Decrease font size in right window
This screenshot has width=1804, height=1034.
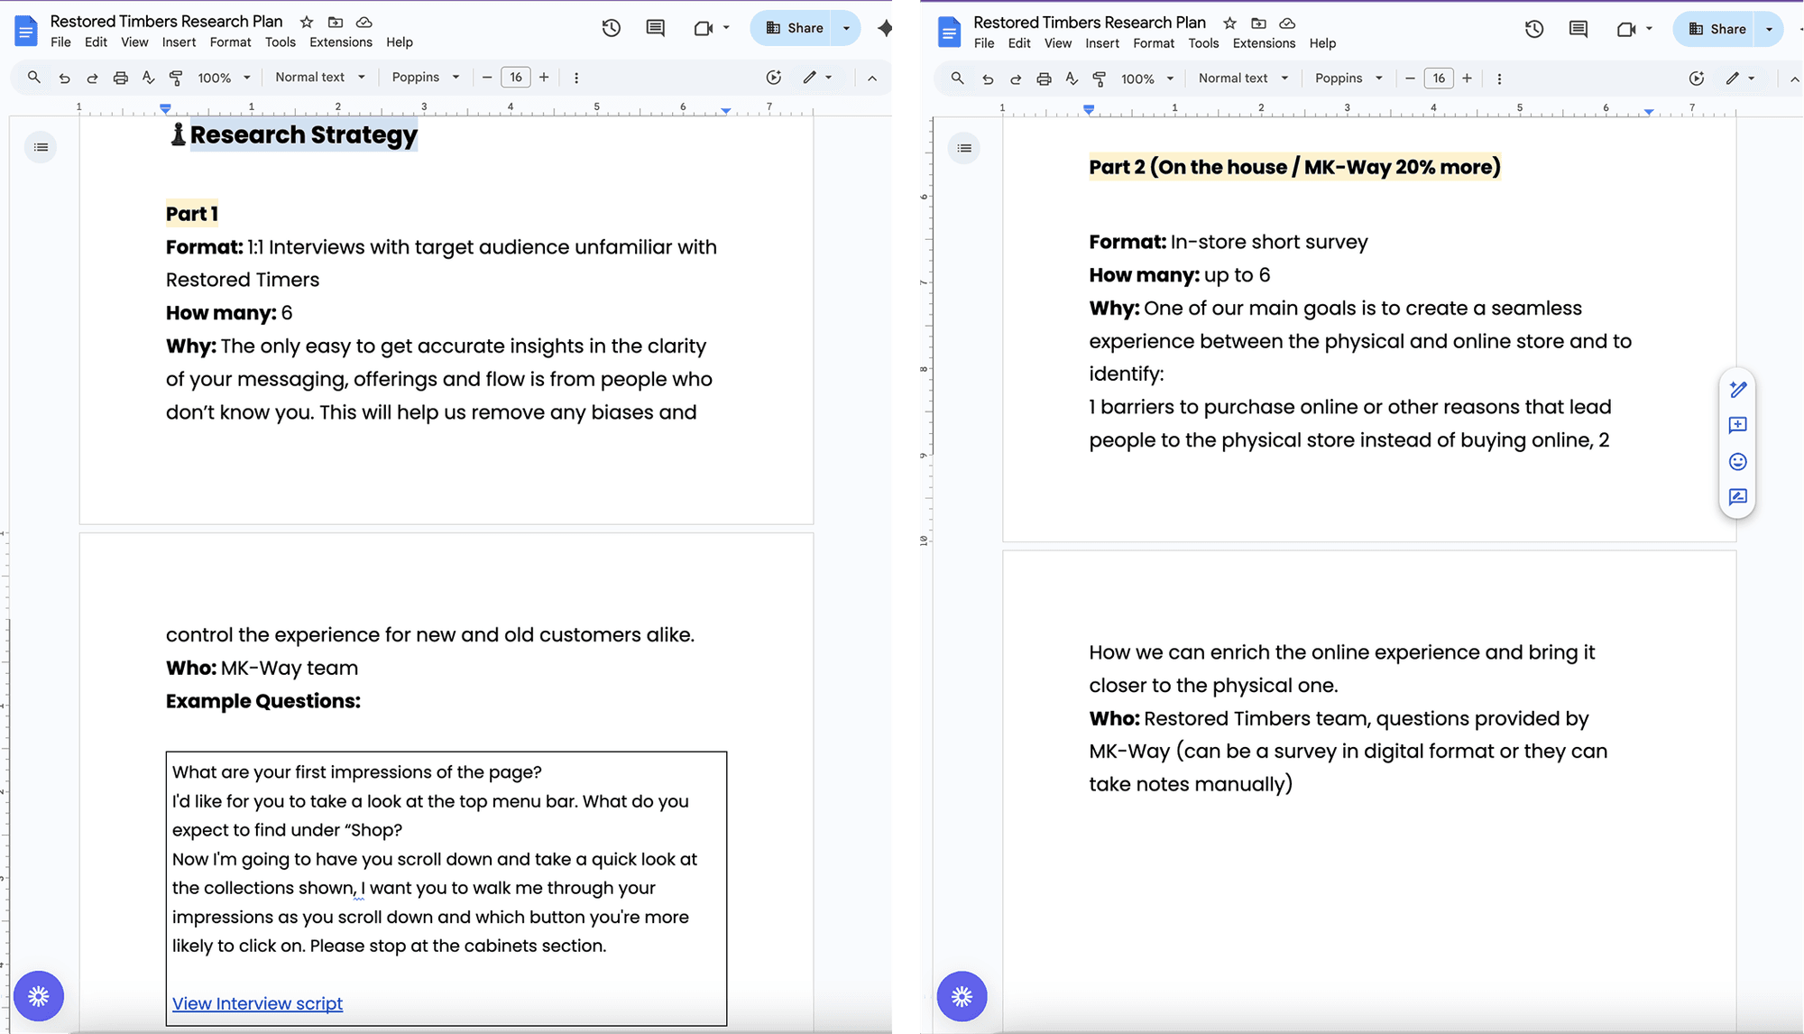[1410, 78]
